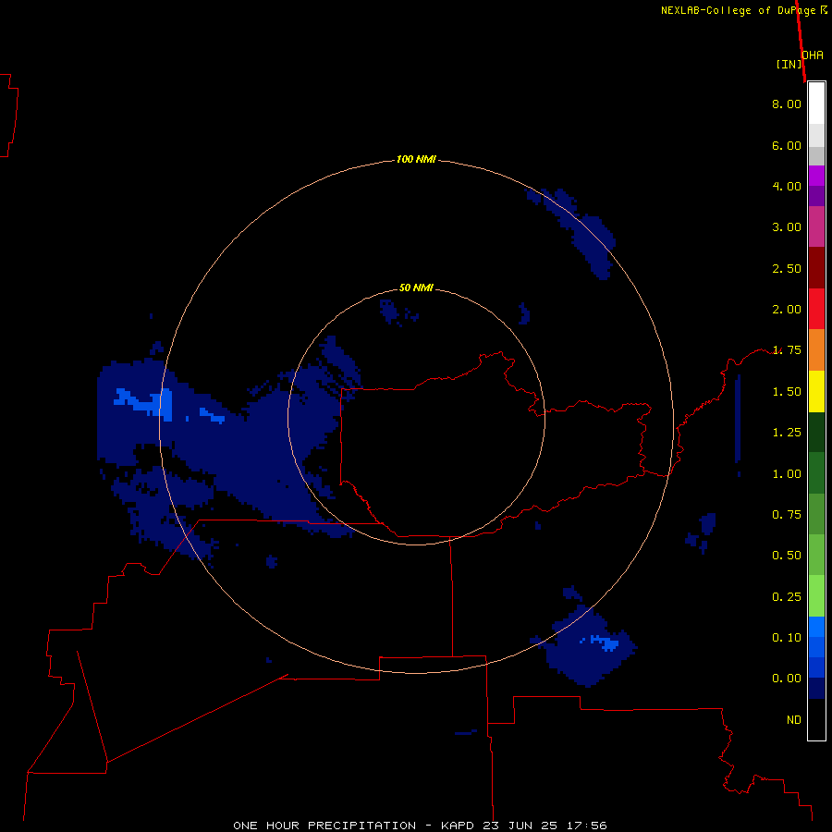Click the "2.50" scale value
The height and width of the screenshot is (832, 832).
787,268
